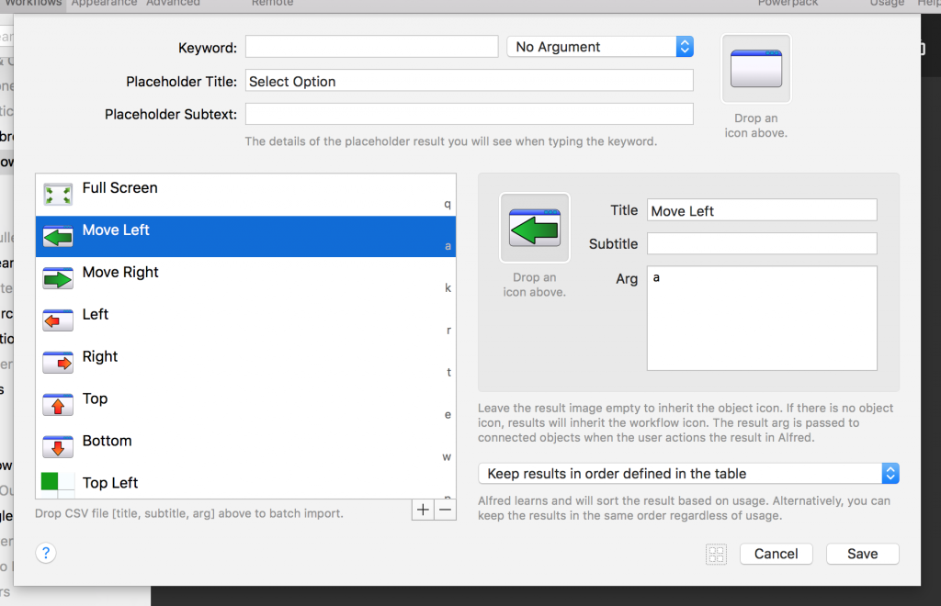The height and width of the screenshot is (606, 941).
Task: Click the grid icon beside Cancel
Action: click(x=716, y=554)
